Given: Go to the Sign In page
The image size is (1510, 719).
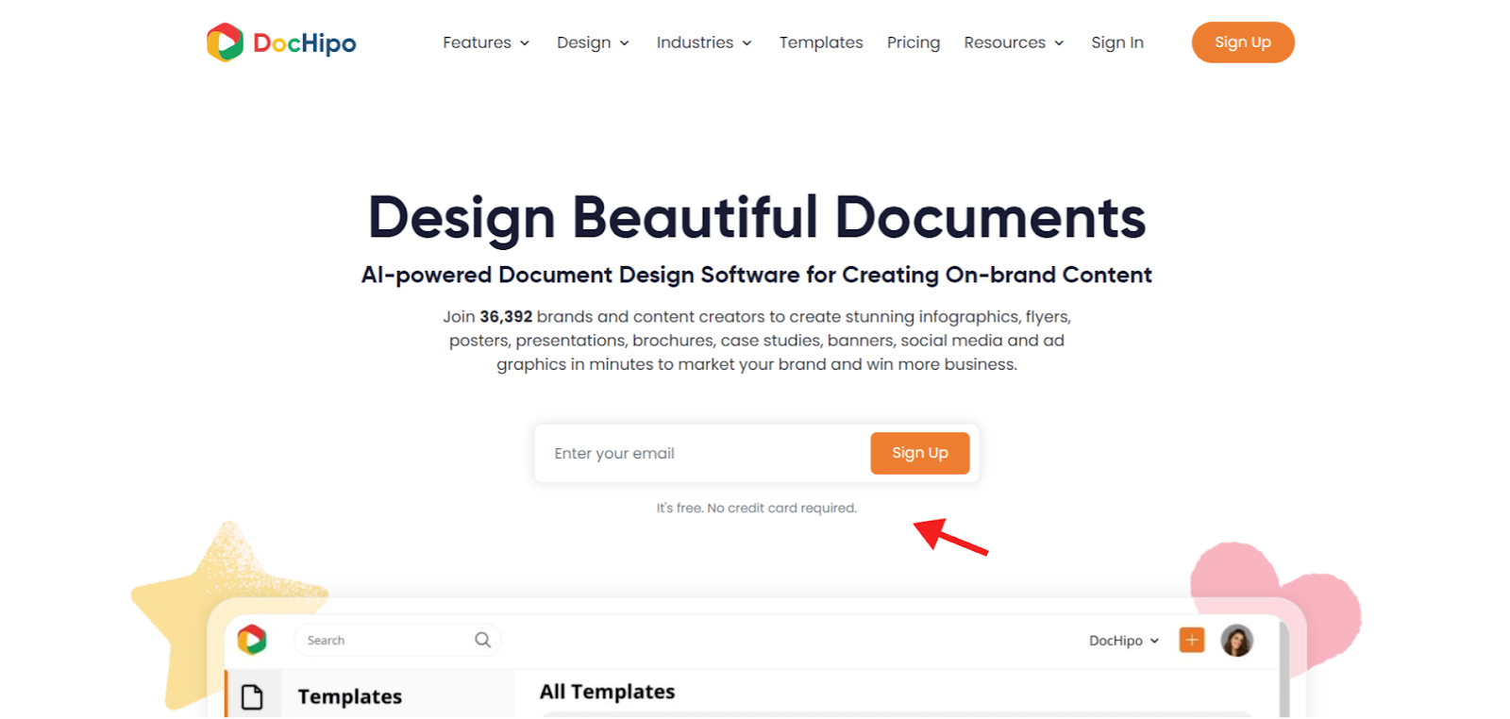Looking at the screenshot, I should click(x=1117, y=42).
